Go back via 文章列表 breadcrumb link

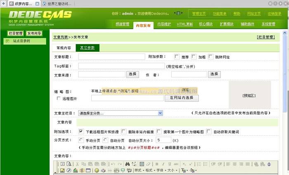click(x=61, y=37)
